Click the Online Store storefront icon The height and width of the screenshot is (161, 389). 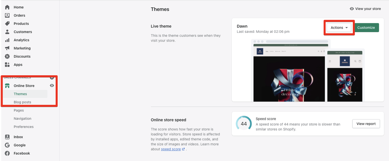7,86
